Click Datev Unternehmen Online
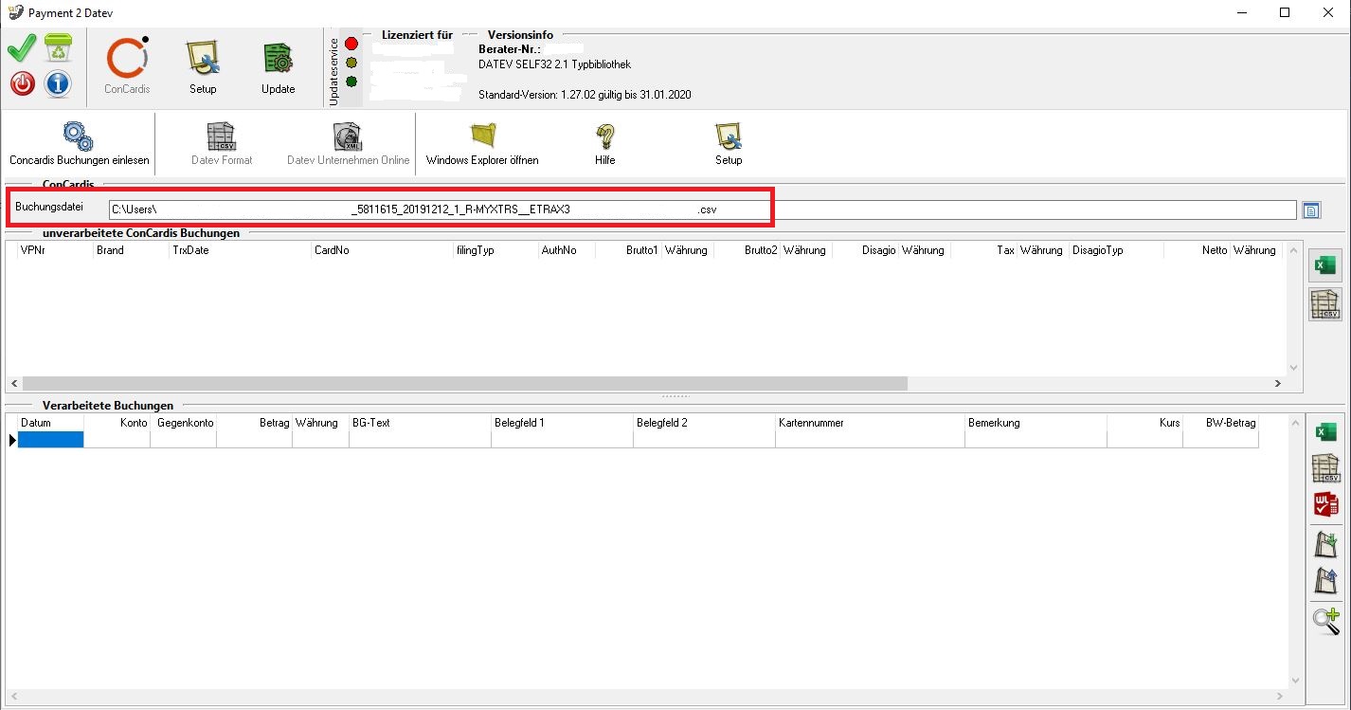Viewport: 1351px width, 710px height. [x=349, y=144]
